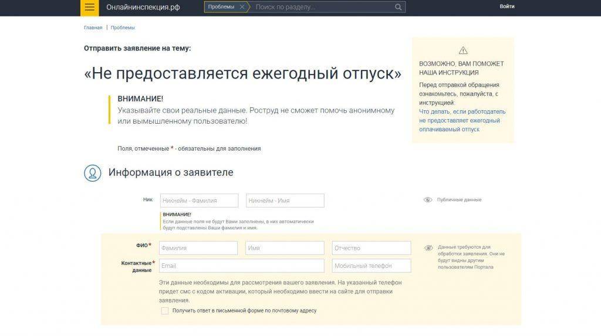Click the Отчество input field
This screenshot has width=601, height=336.
[x=371, y=248]
